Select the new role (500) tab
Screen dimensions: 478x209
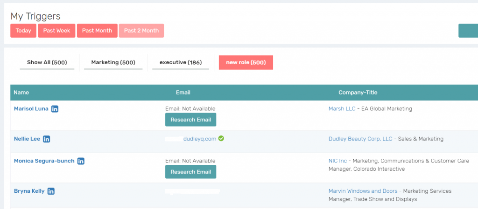[x=246, y=62]
